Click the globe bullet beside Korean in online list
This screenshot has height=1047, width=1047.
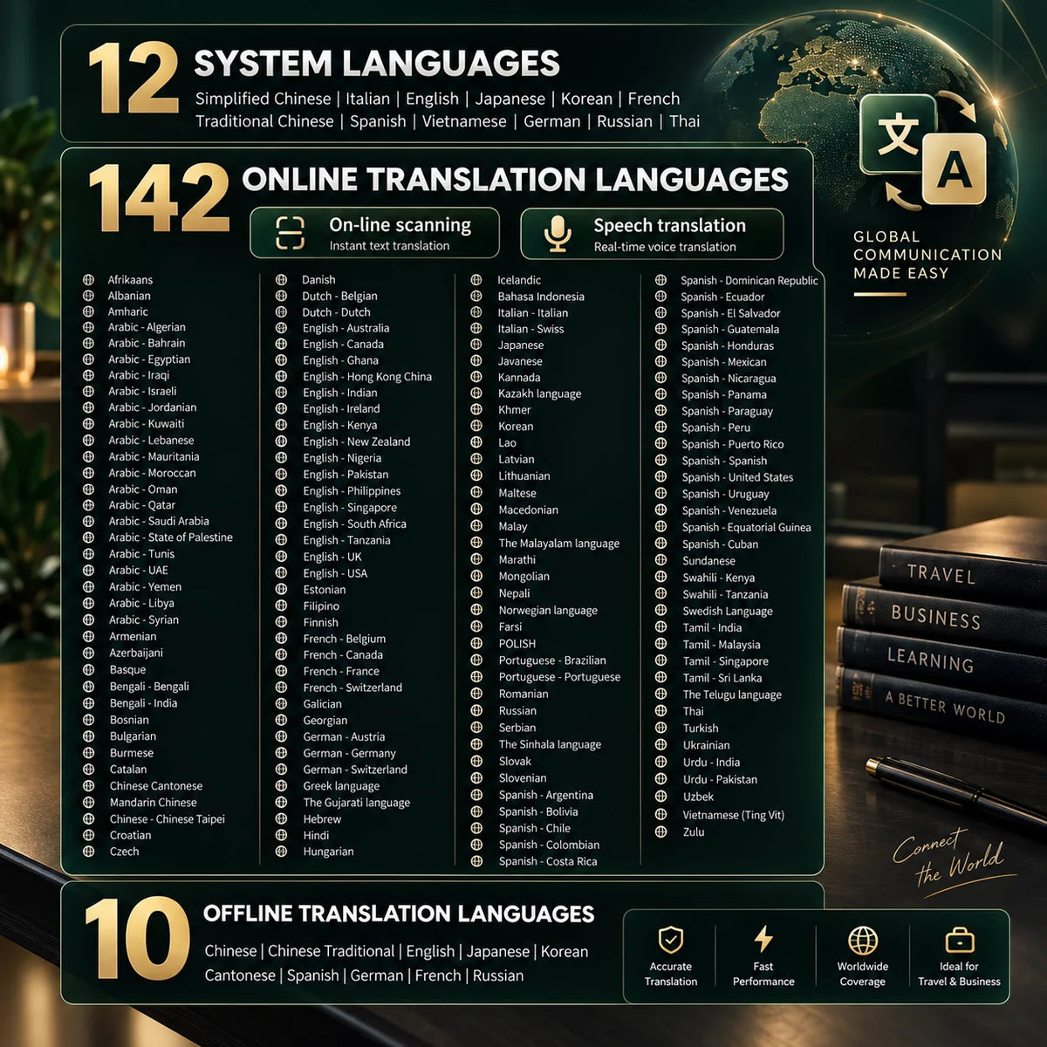(476, 427)
